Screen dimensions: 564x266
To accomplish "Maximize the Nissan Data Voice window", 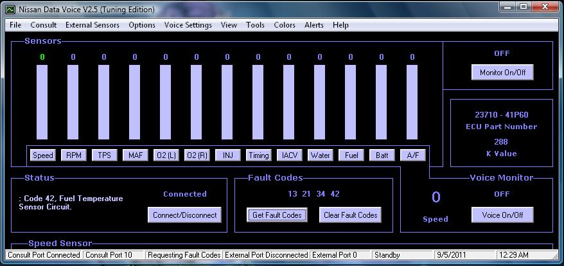I will pos(524,6).
